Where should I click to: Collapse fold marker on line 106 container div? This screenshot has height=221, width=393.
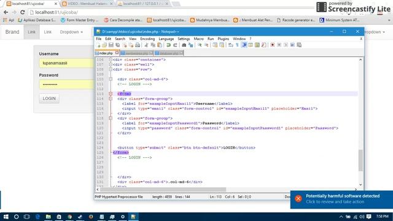click(111, 60)
